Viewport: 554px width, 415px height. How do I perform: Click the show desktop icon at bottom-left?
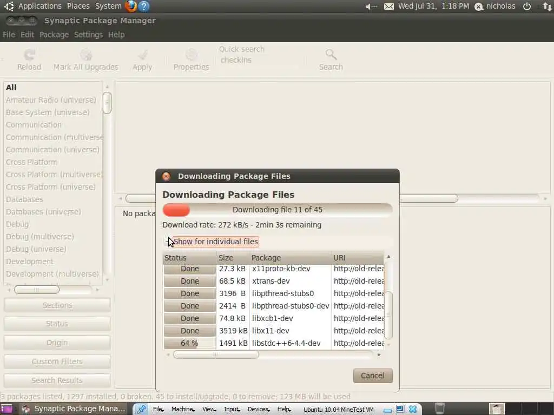tap(6, 409)
